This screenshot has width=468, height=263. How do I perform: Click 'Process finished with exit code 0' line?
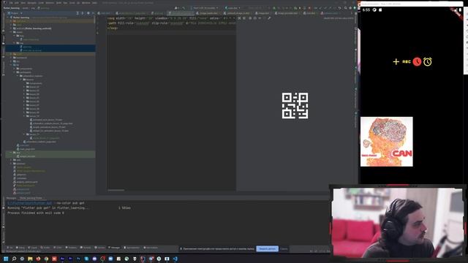36,213
